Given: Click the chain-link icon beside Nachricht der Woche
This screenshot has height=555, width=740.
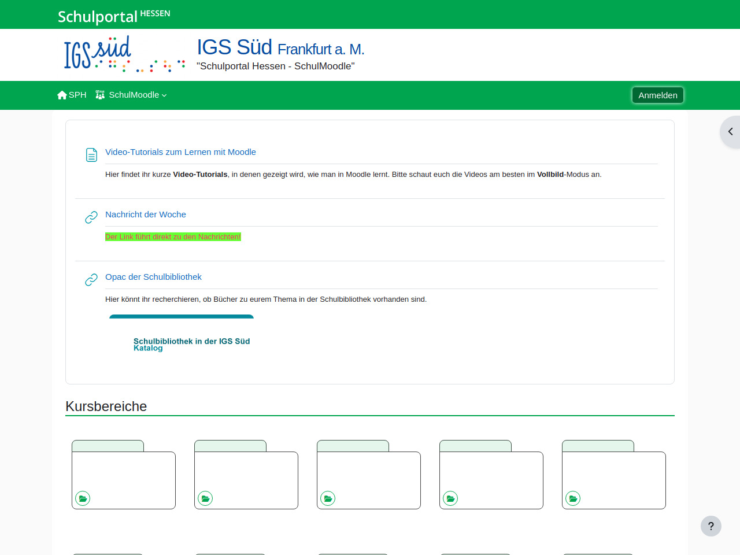Looking at the screenshot, I should tap(91, 217).
